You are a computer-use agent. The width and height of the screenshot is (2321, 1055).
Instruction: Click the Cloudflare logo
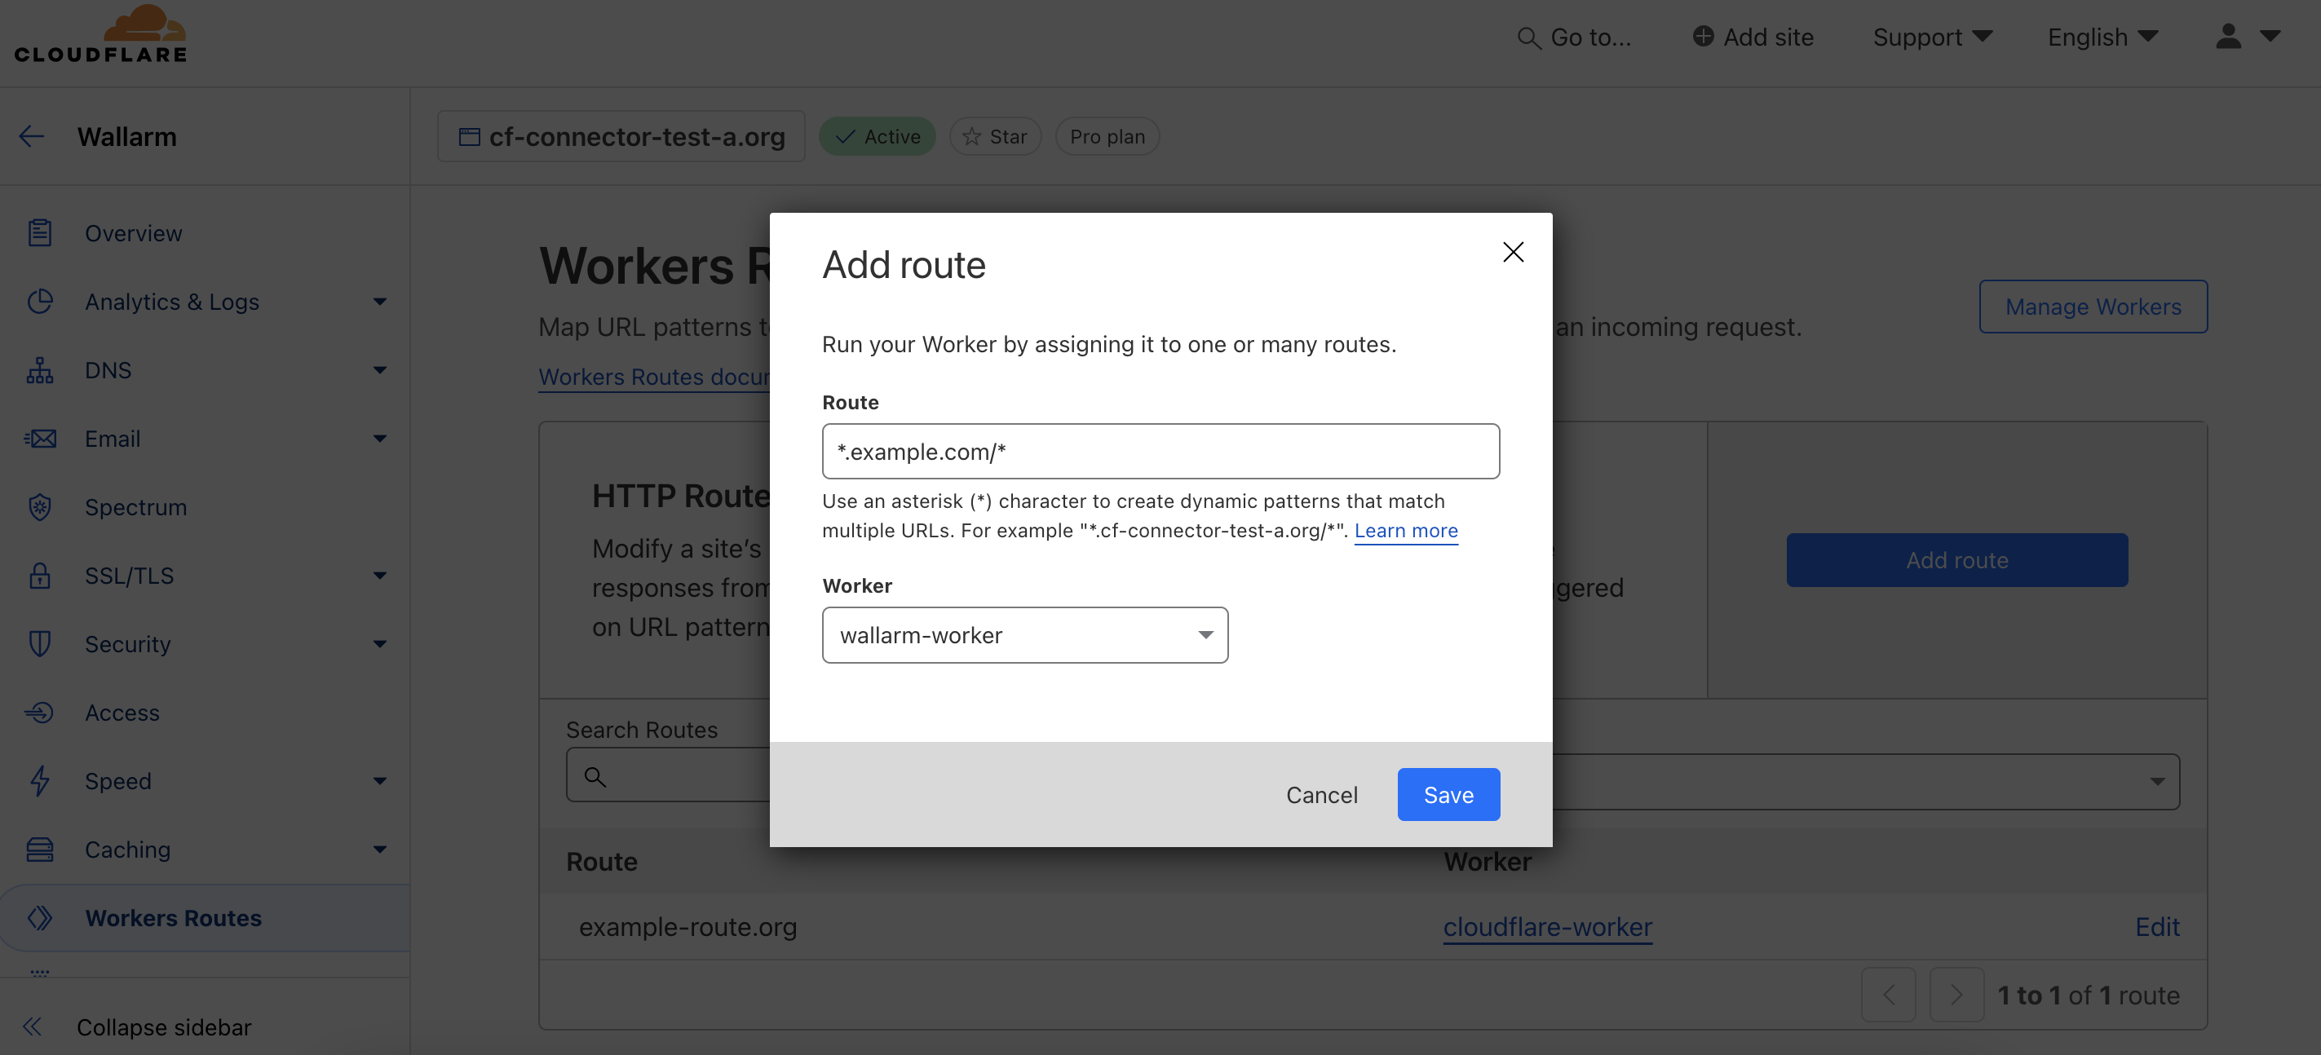pos(100,33)
